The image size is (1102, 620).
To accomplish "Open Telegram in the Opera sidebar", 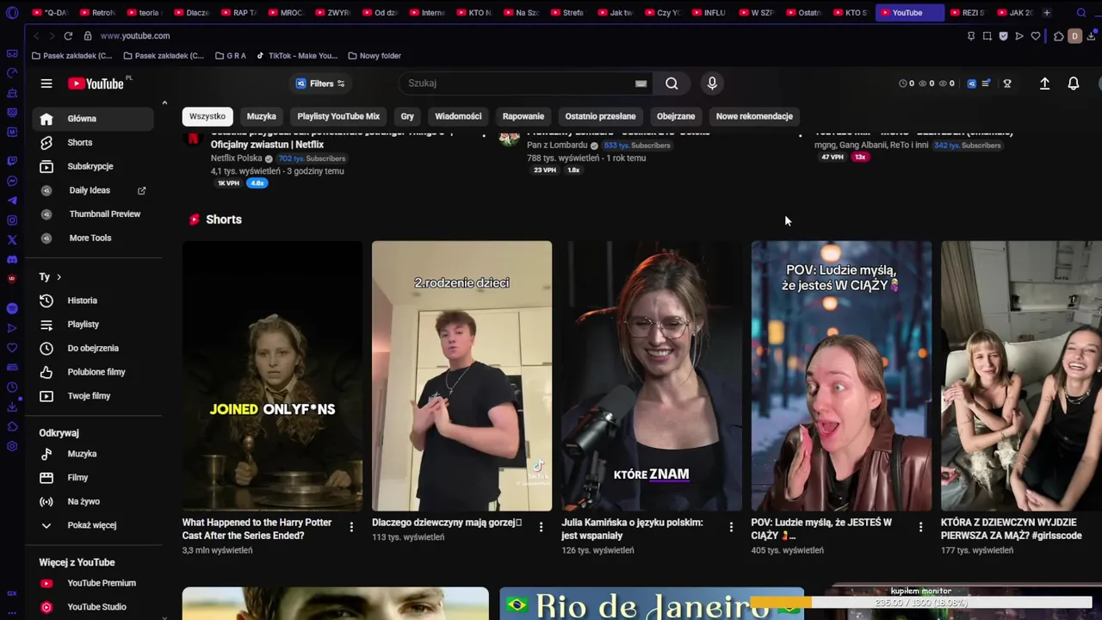I will pyautogui.click(x=12, y=201).
